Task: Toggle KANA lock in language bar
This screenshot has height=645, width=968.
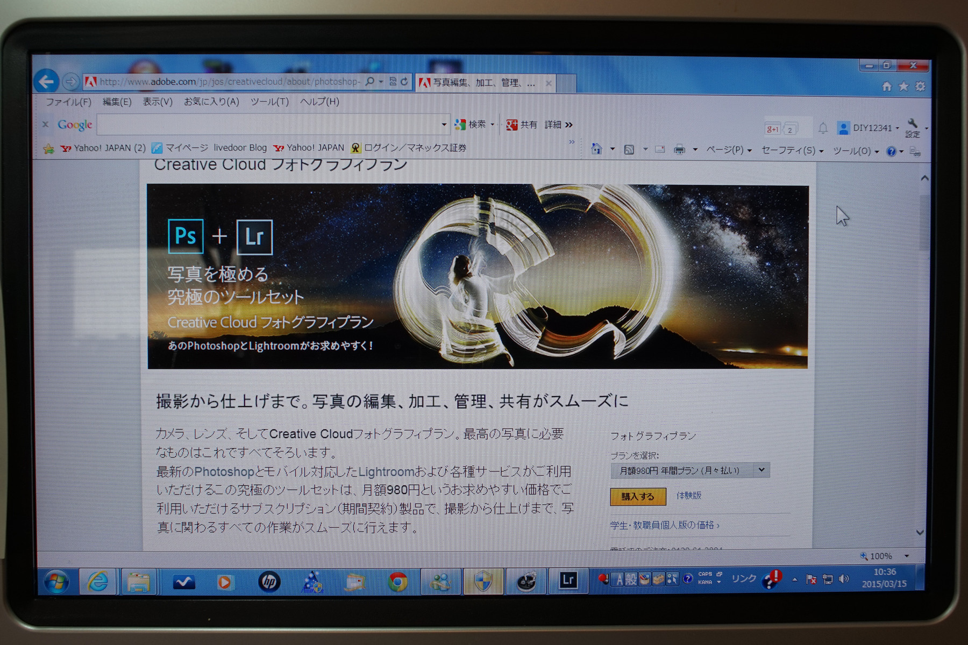Action: point(705,583)
